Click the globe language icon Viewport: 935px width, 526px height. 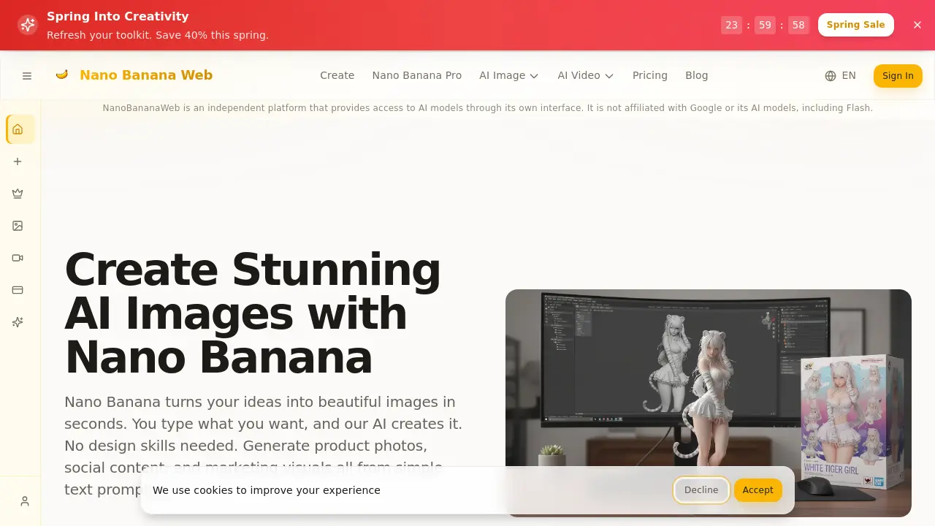tap(831, 76)
